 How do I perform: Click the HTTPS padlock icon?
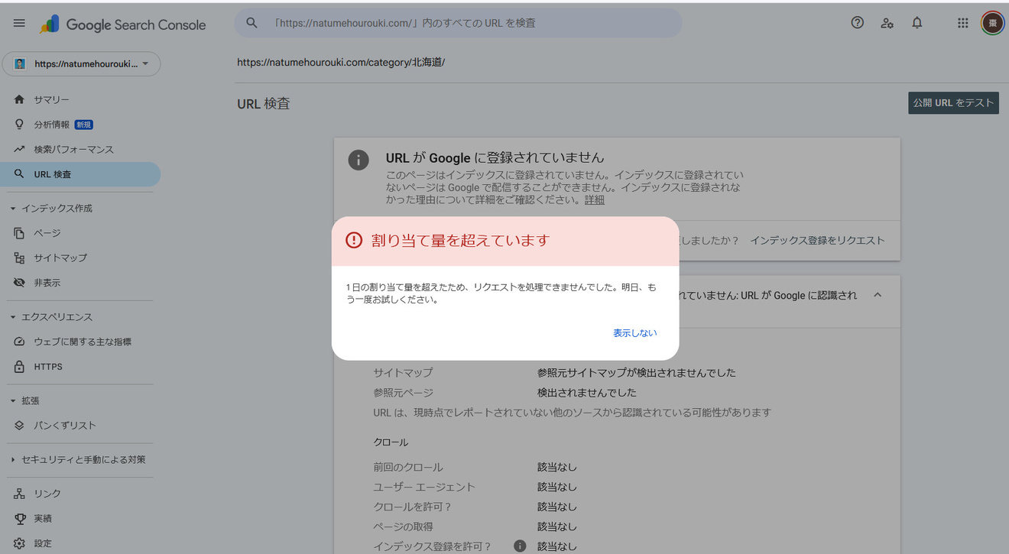click(19, 367)
